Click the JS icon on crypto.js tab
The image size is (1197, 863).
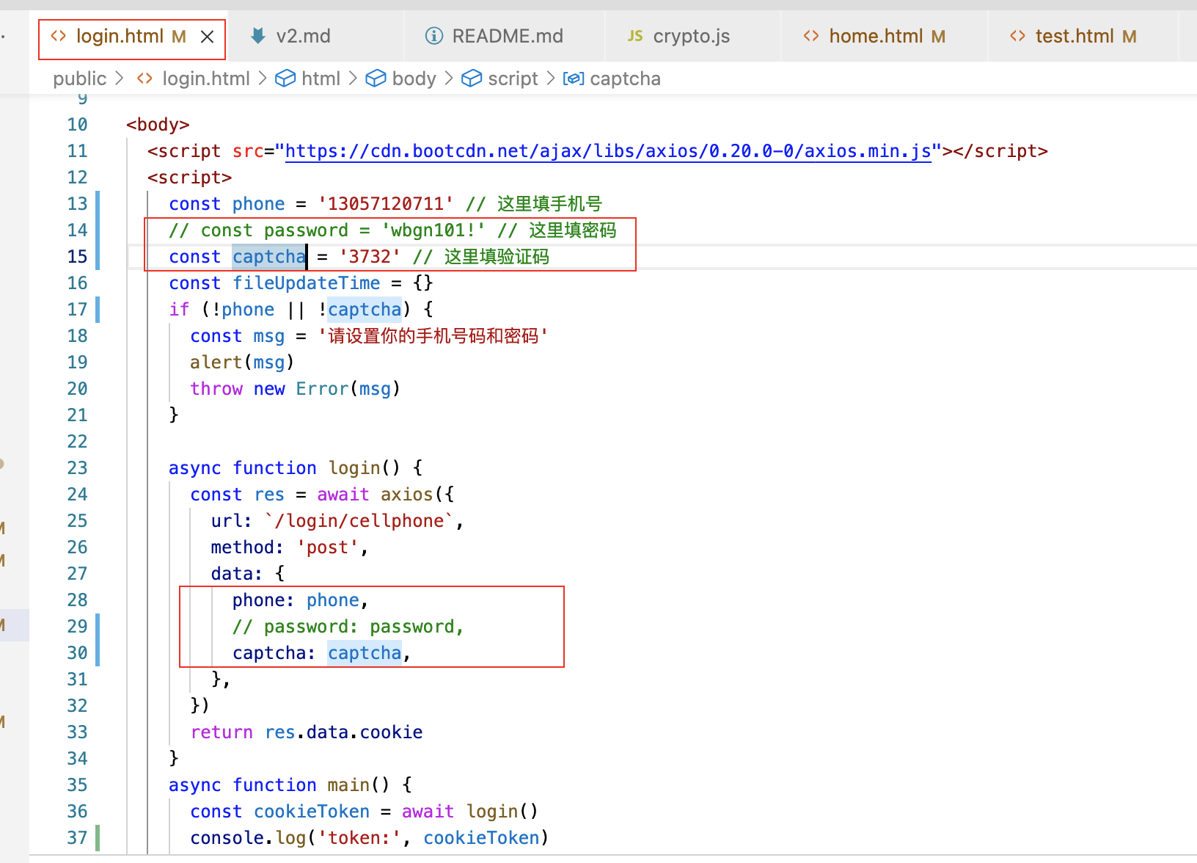[x=634, y=35]
